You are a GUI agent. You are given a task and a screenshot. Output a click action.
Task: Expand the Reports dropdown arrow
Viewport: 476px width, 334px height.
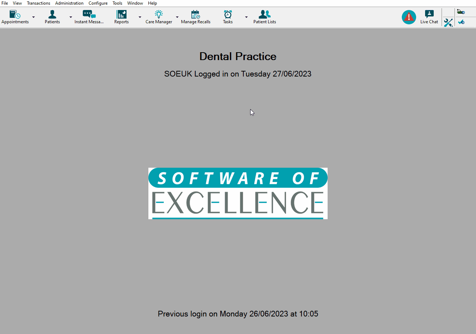tap(140, 17)
